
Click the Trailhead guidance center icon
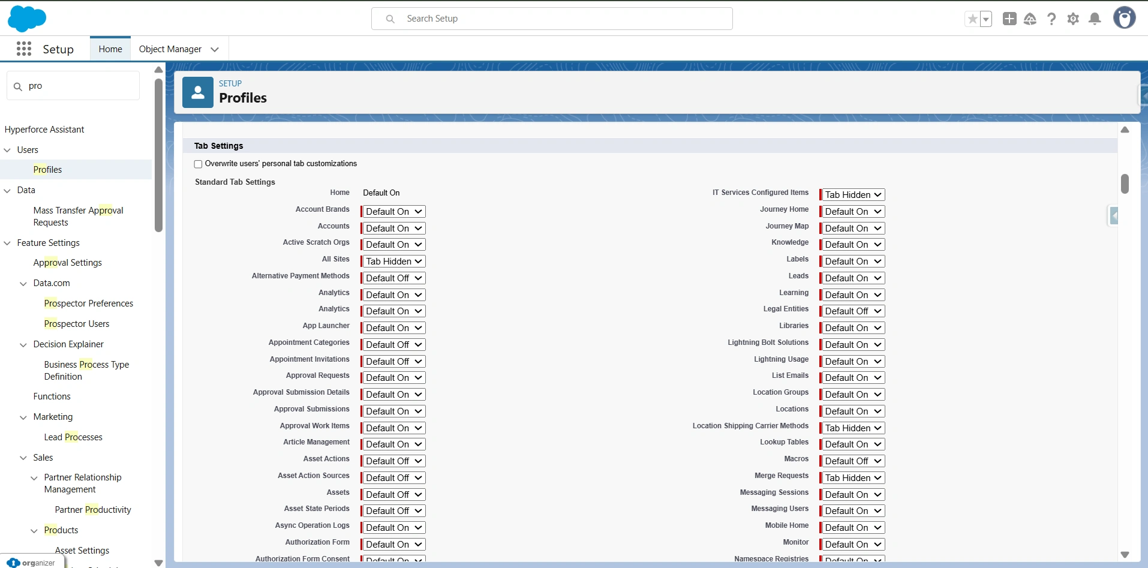[1031, 19]
